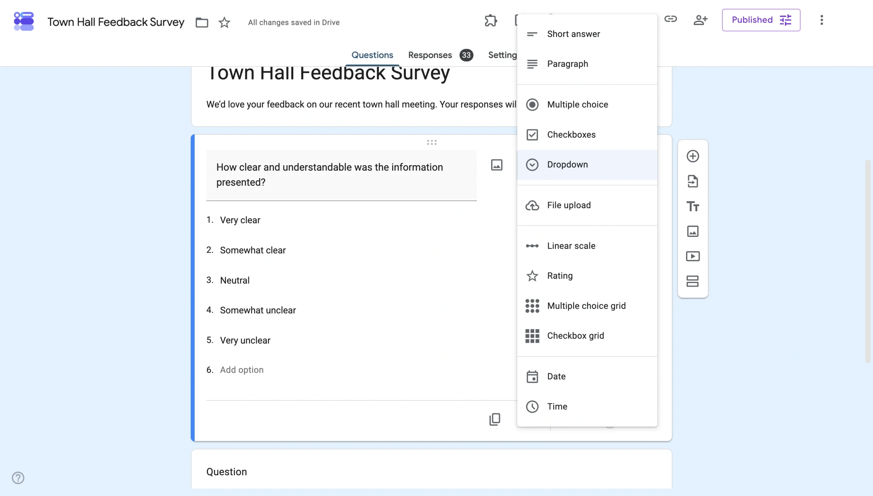
Task: Select Linear scale question type
Action: 587,246
